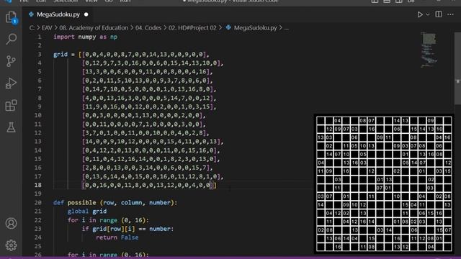
Task: Open the Explorer view in the activity bar
Action: click(12, 17)
